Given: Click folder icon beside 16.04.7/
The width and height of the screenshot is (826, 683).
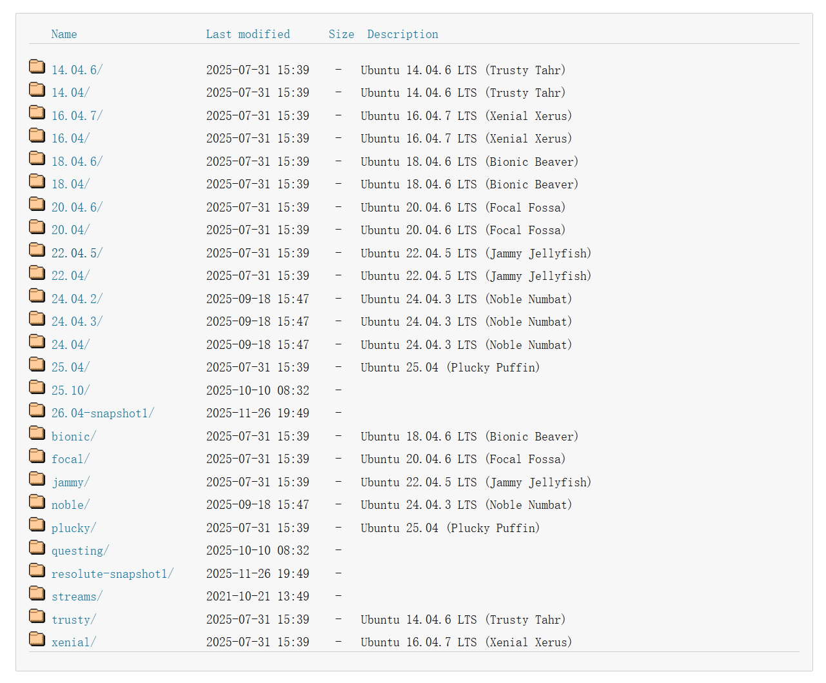Looking at the screenshot, I should (x=37, y=112).
